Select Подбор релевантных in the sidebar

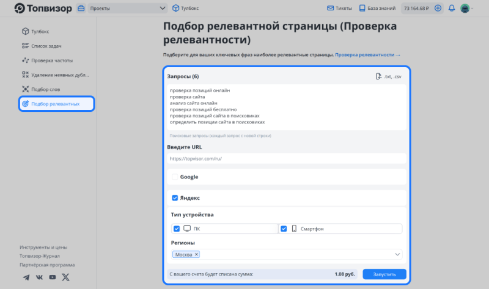click(x=56, y=103)
